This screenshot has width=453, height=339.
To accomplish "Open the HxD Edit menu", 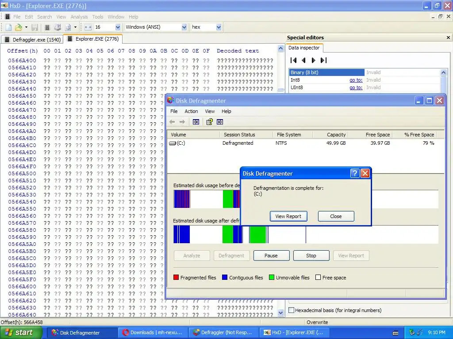I will tap(29, 17).
